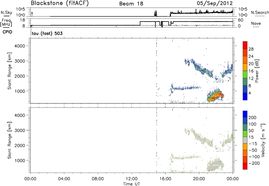Select the "16:00" time tick label
The width and height of the screenshot is (269, 186).
pyautogui.click(x=165, y=179)
